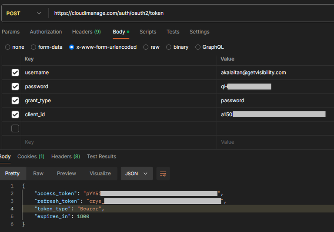Uncheck the password parameter checkbox
This screenshot has width=334, height=232.
pos(15,87)
